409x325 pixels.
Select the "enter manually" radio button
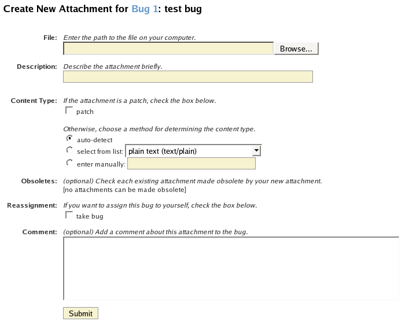pyautogui.click(x=69, y=163)
